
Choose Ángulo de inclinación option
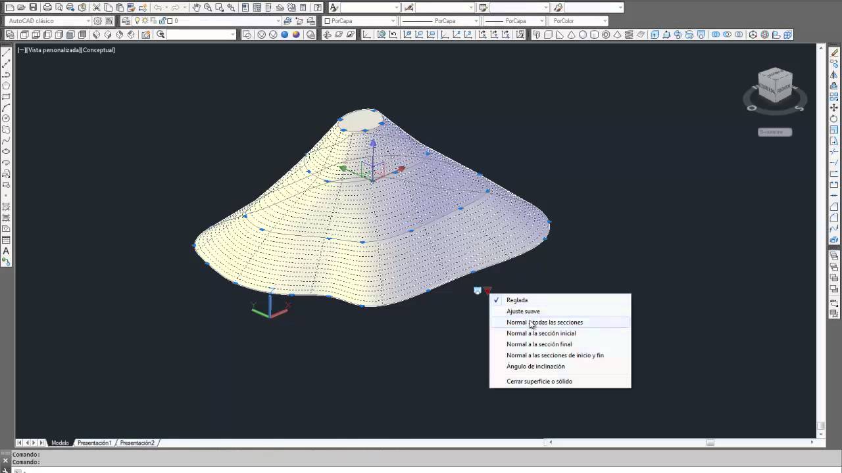pos(560,367)
